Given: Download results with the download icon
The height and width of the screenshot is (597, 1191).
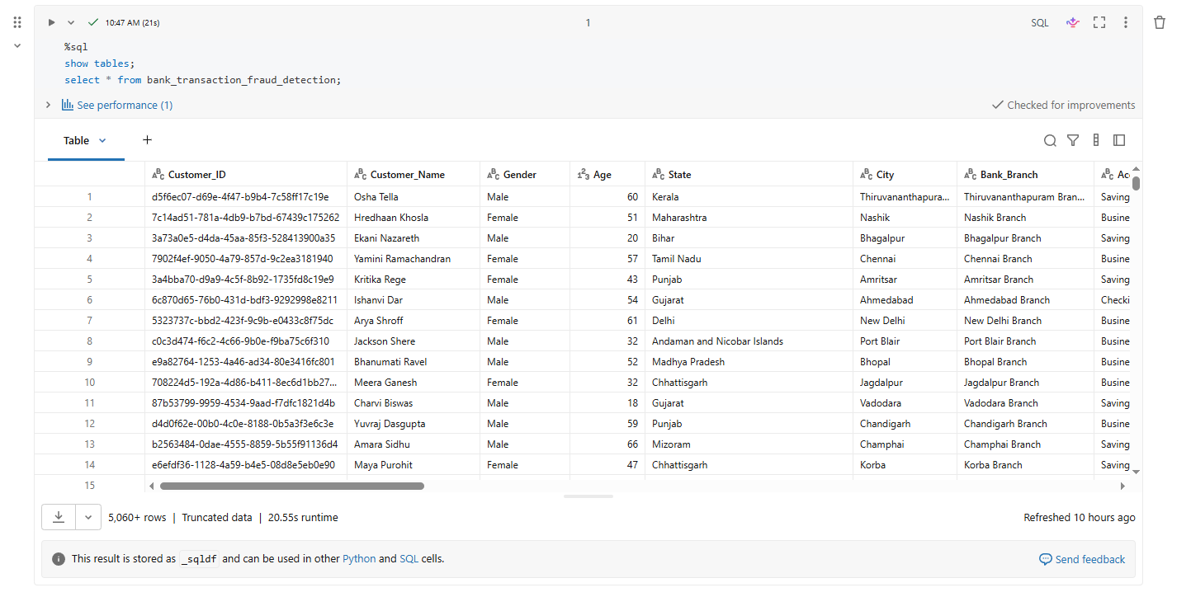Looking at the screenshot, I should click(59, 517).
